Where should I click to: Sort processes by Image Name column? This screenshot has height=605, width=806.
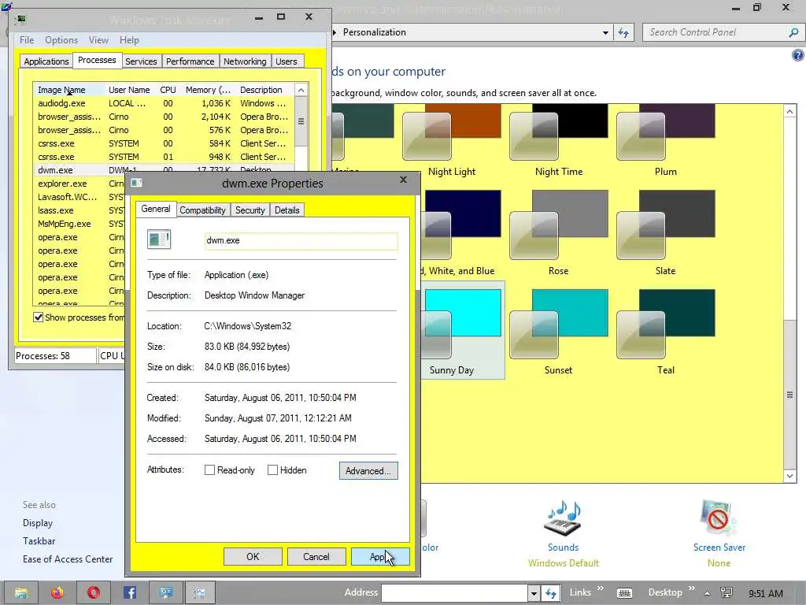[x=69, y=90]
